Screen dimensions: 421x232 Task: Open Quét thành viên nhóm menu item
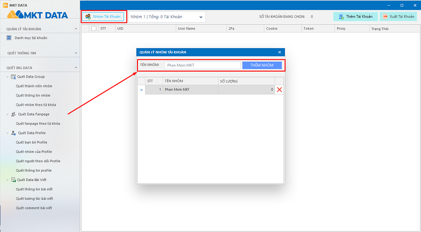(x=34, y=86)
